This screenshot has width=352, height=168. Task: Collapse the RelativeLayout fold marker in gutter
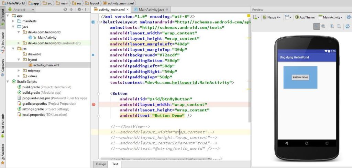(98, 22)
